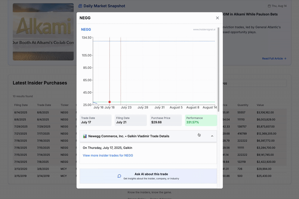Click the Latest Insider Purchases heading
Viewport: 299px width, 199px height.
tap(40, 83)
